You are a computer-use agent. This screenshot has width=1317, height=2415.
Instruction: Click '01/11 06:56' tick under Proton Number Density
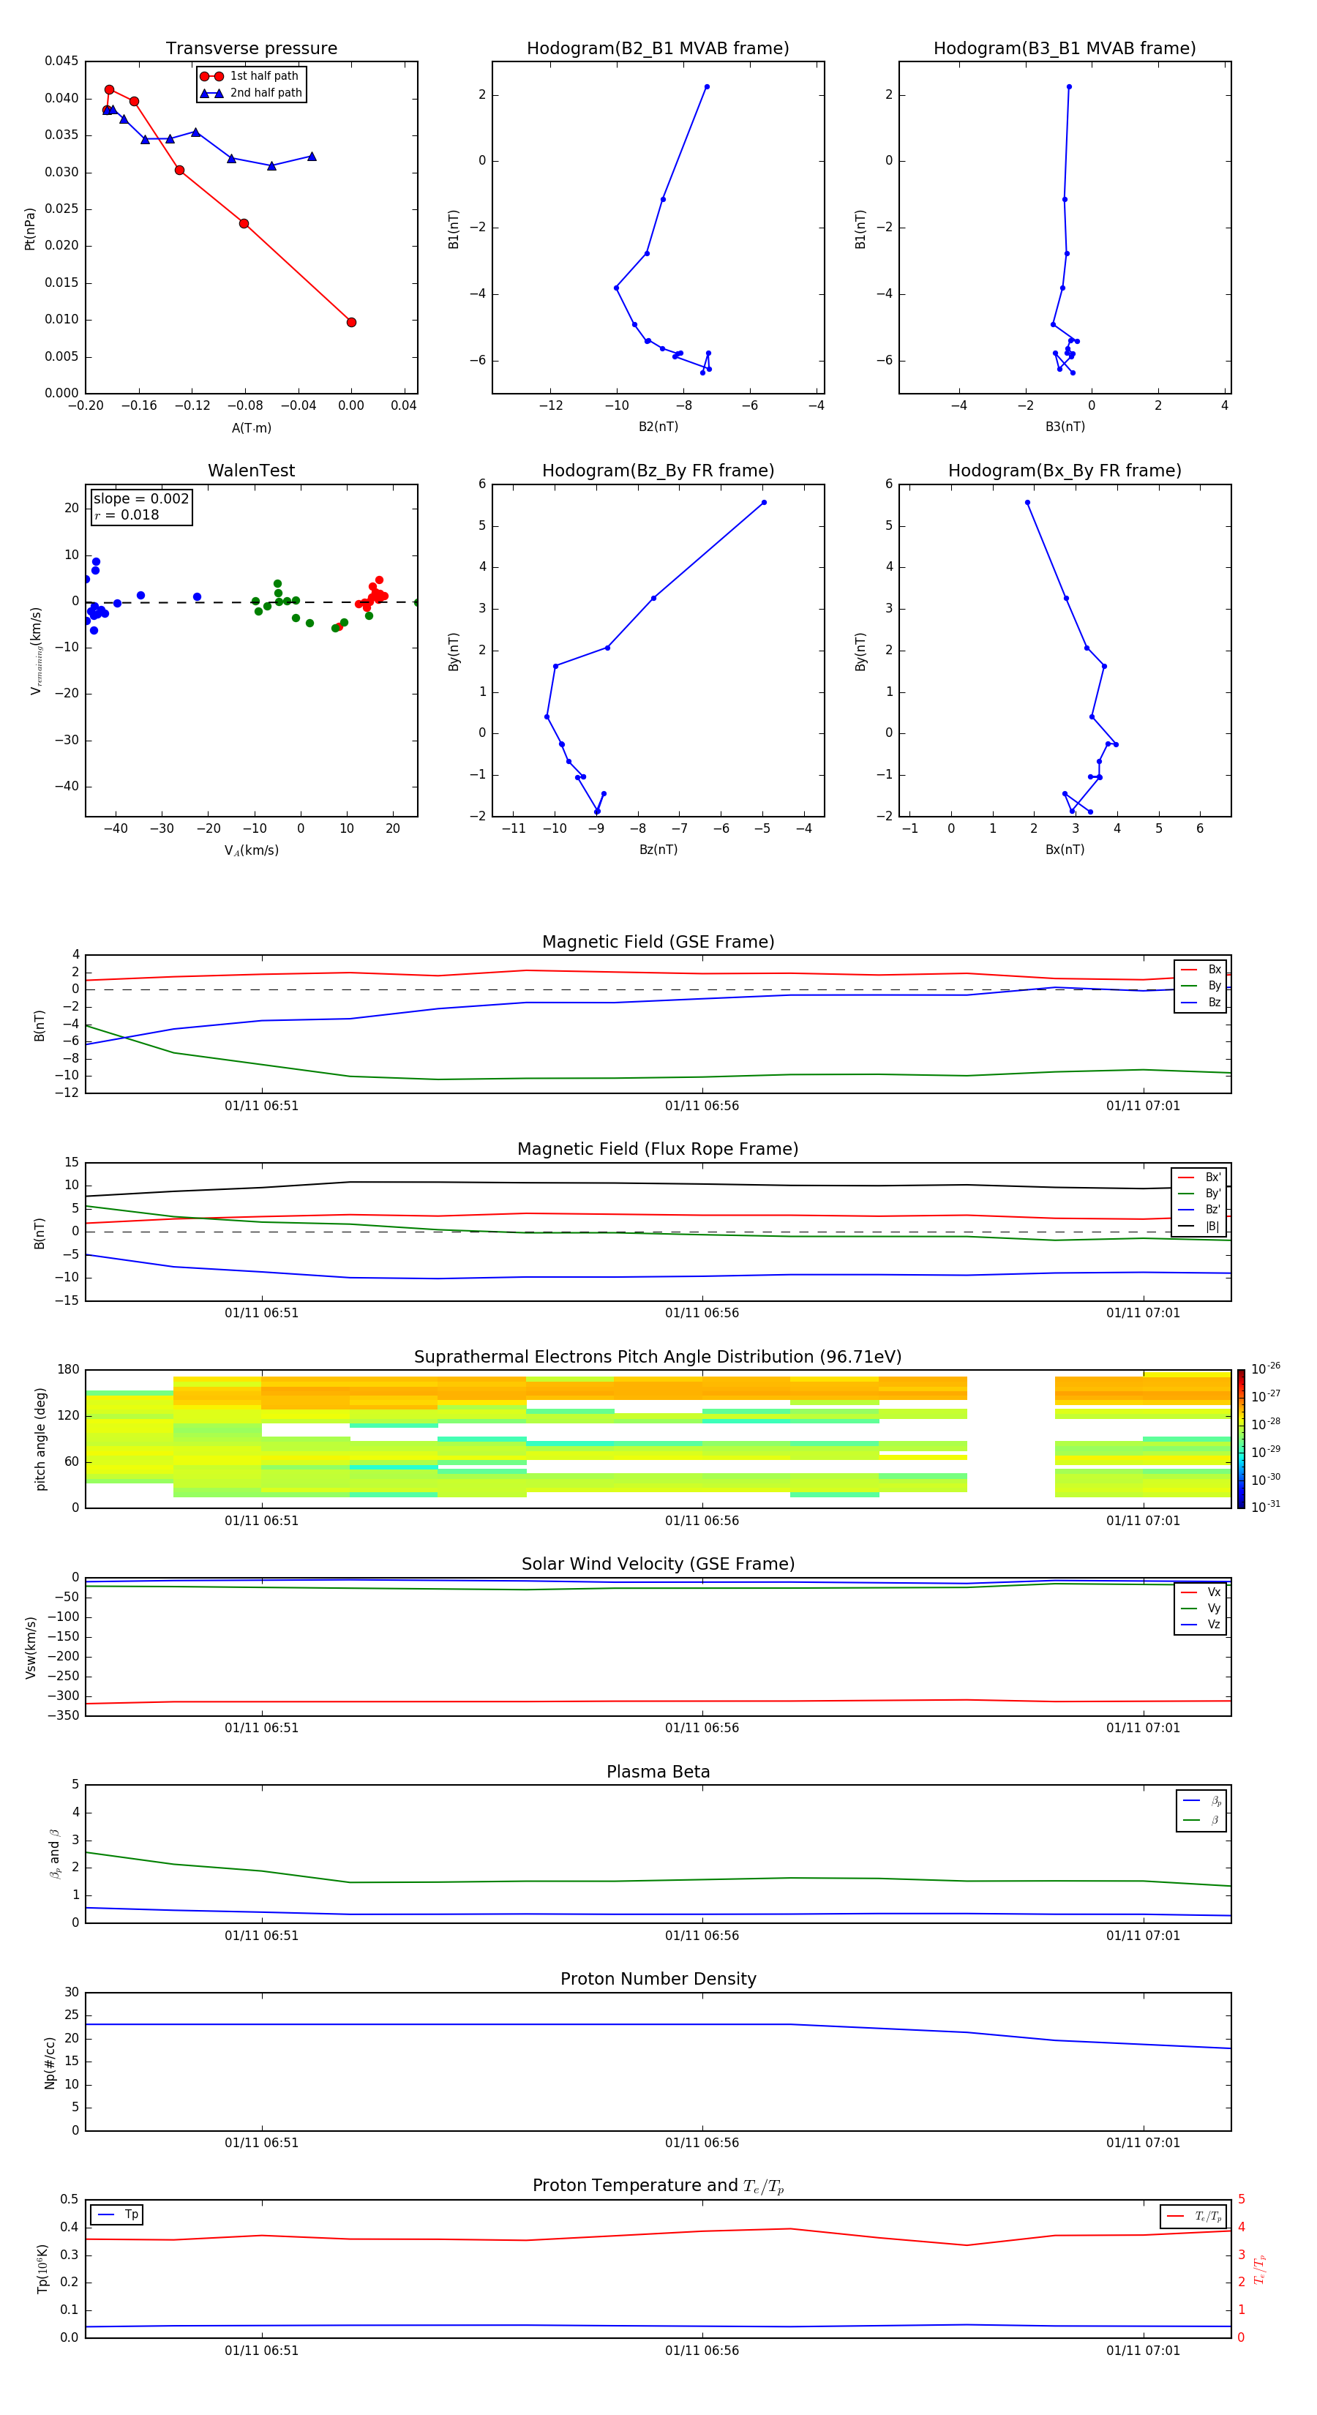click(702, 2142)
